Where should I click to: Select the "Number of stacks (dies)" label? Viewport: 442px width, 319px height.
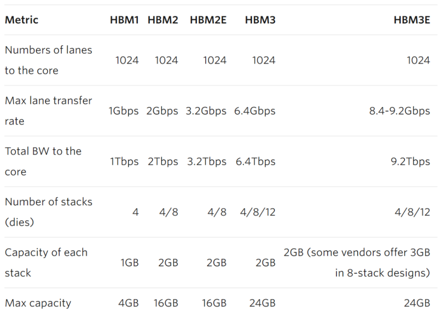48,212
